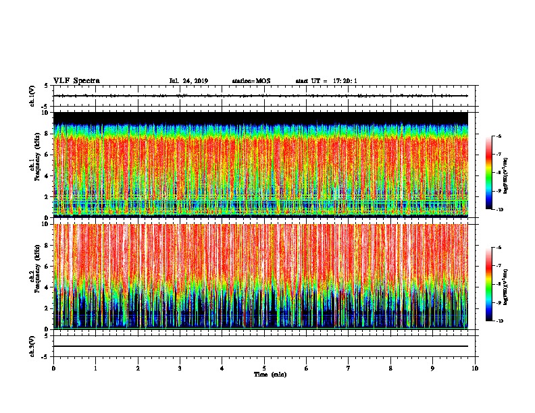535x413 pixels.
Task: Click the "station=MOS" header label
Action: point(251,81)
